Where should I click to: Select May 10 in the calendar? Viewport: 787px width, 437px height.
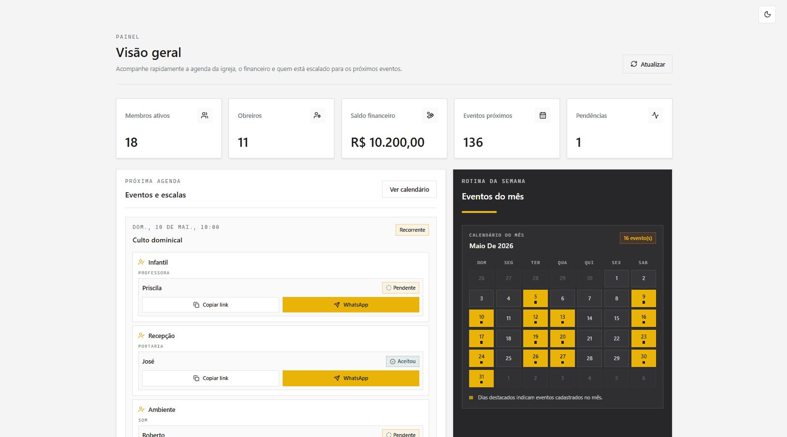[x=481, y=318]
